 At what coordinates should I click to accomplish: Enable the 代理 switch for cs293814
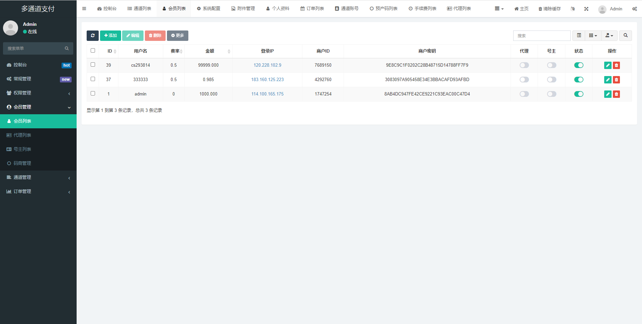point(524,65)
